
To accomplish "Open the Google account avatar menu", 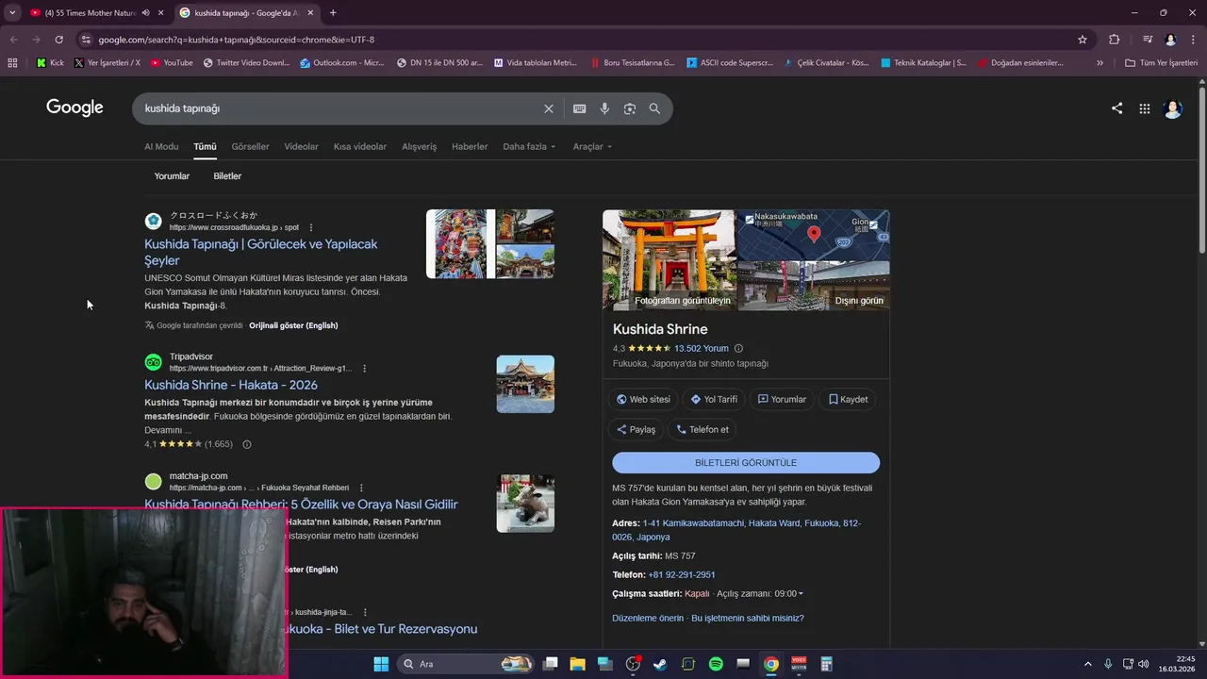I will [x=1173, y=108].
